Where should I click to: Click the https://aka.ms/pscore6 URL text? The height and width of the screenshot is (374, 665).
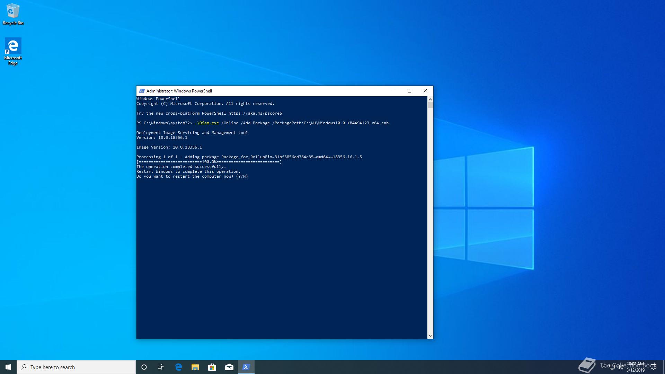[x=255, y=113]
